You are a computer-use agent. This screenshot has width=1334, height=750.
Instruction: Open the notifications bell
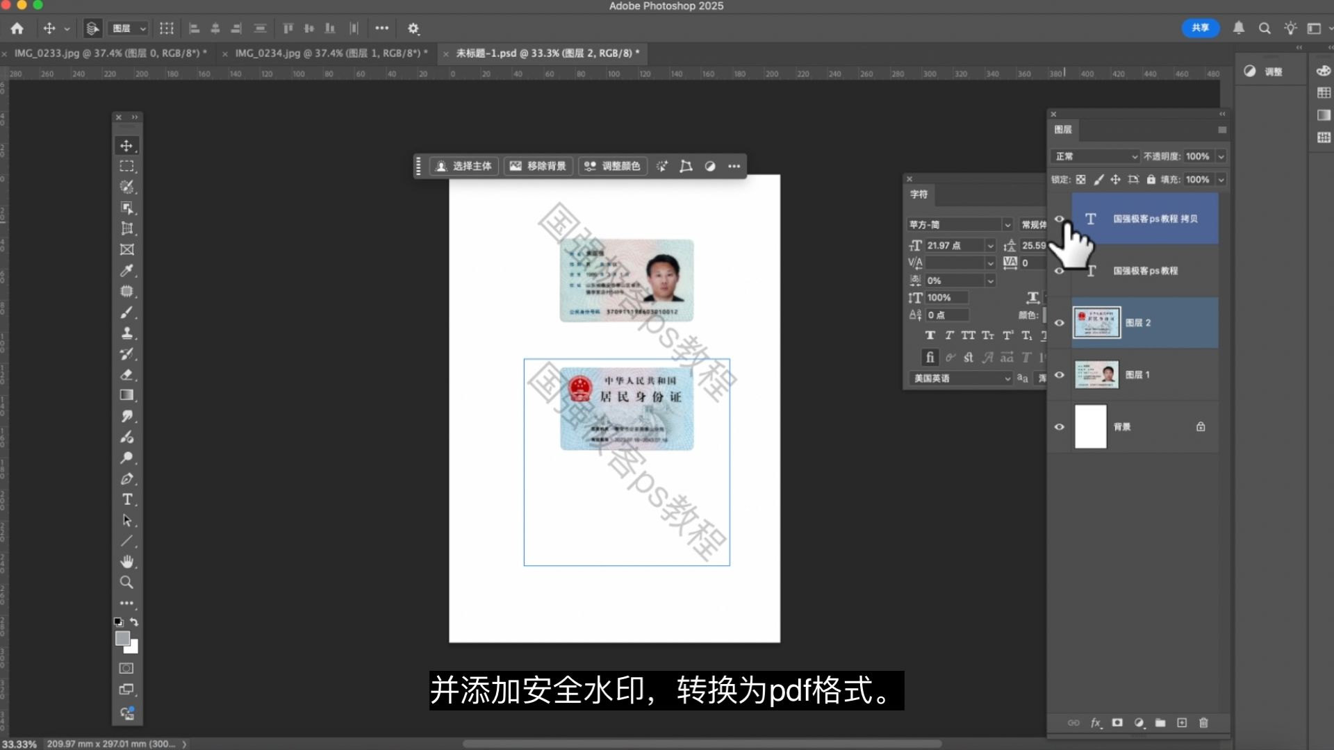click(1238, 28)
